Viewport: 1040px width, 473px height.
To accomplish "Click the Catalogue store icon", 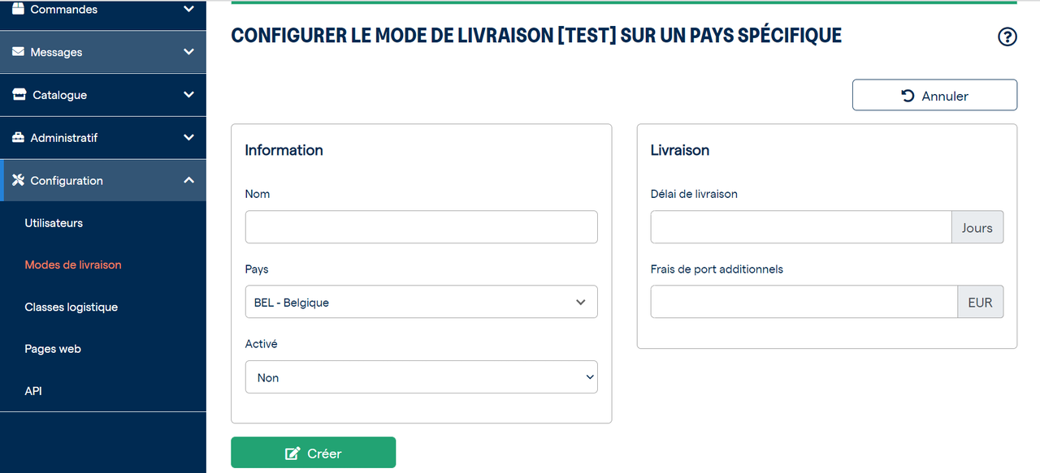I will (19, 95).
